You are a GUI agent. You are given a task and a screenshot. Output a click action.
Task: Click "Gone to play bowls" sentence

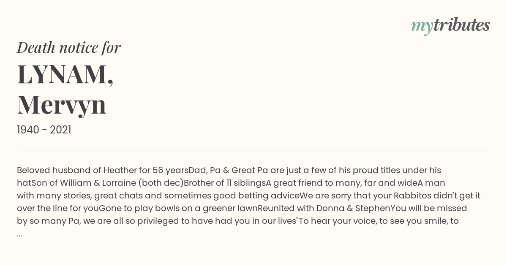[136, 208]
